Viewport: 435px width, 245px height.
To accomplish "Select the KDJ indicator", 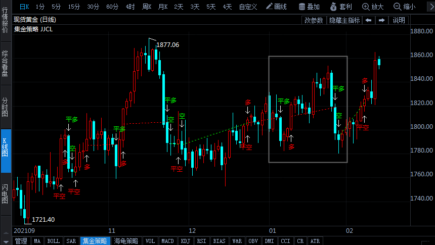I will 185,241.
